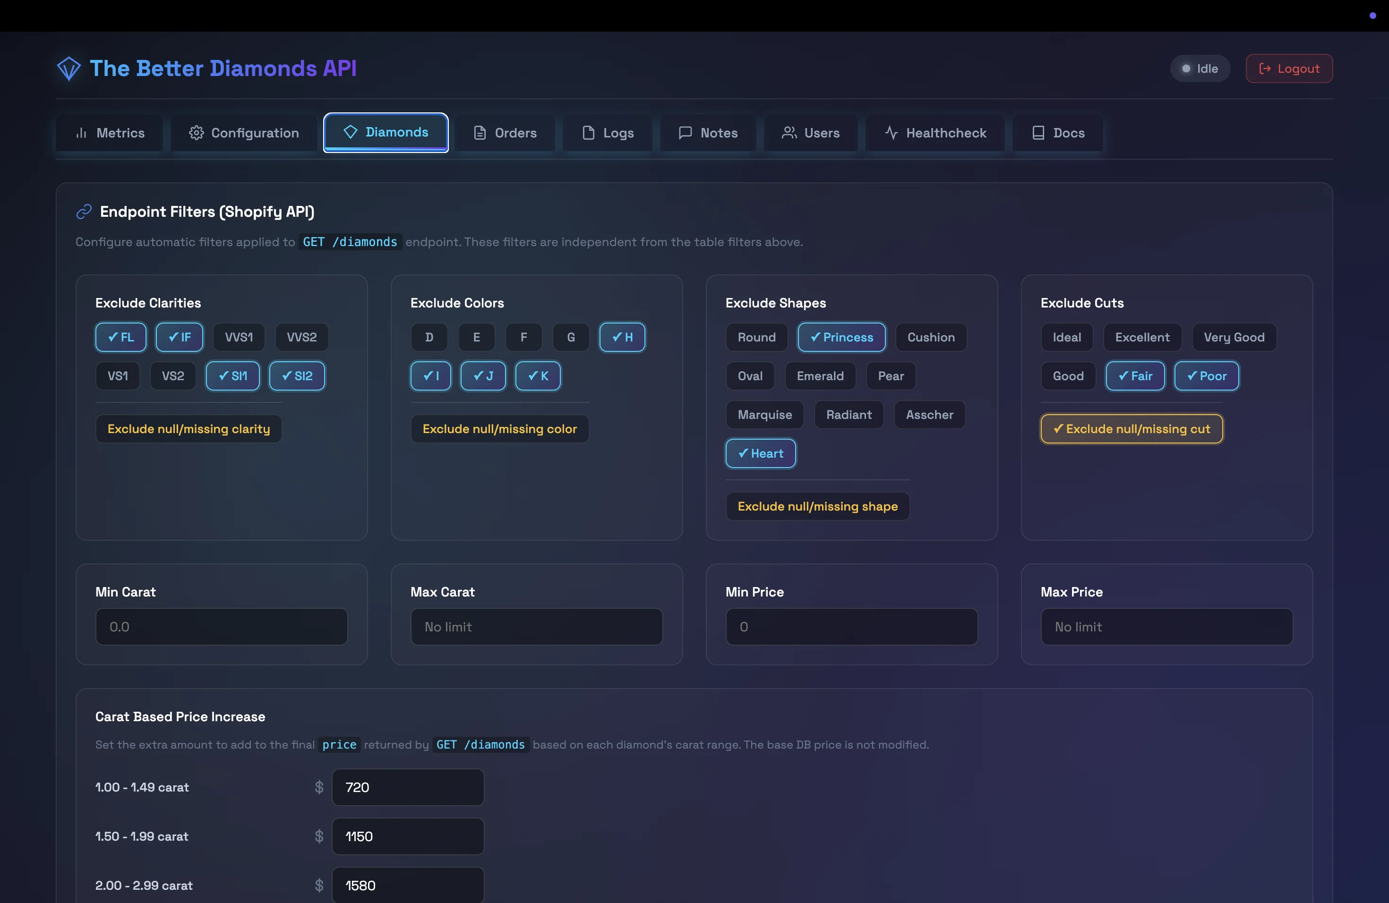Open the Healthcheck tab
The image size is (1389, 903).
point(935,133)
